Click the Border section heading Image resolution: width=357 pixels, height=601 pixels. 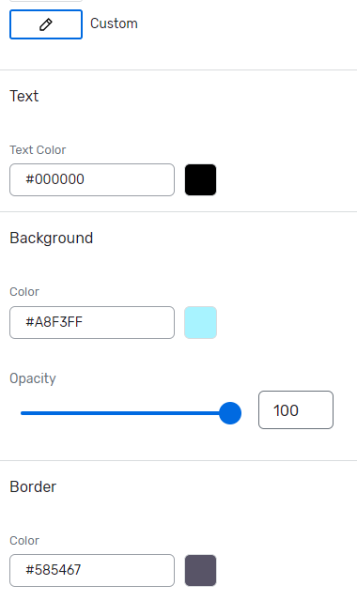point(33,486)
